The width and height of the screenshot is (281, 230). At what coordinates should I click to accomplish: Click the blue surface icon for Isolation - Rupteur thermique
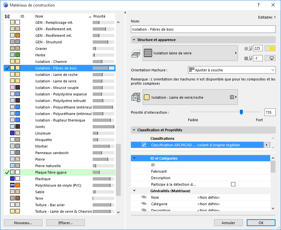[x=18, y=120]
